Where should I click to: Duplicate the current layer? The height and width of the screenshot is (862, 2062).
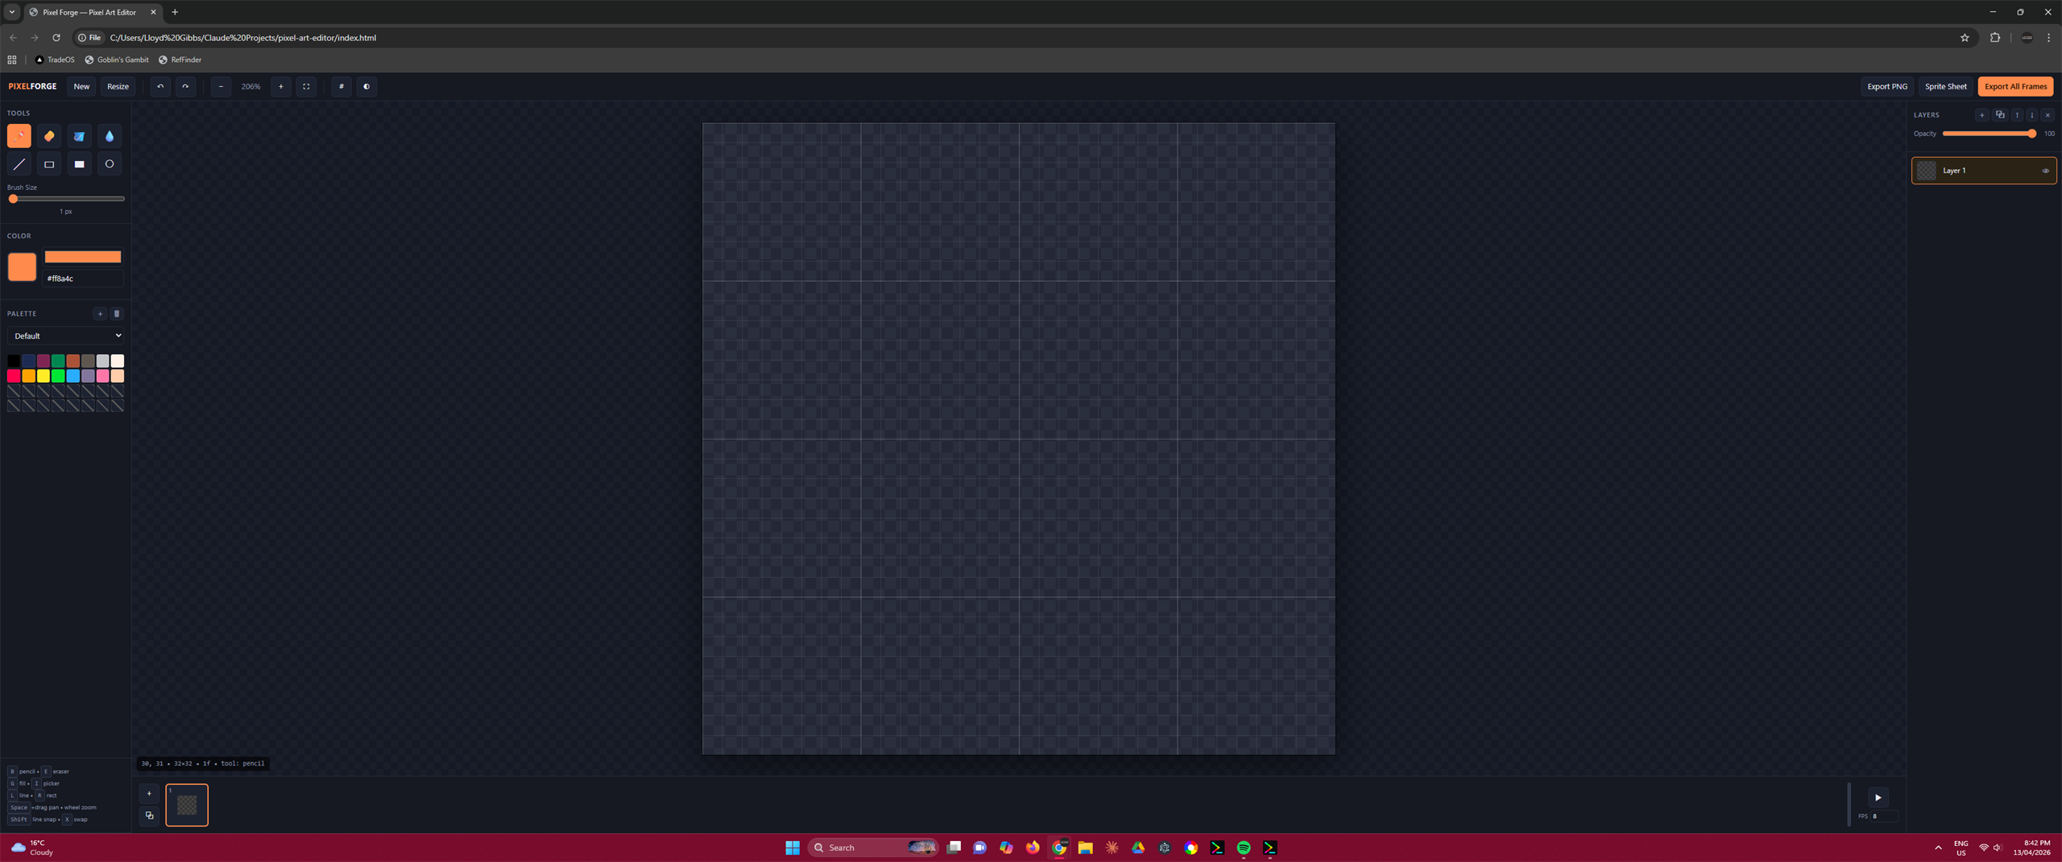(2000, 115)
